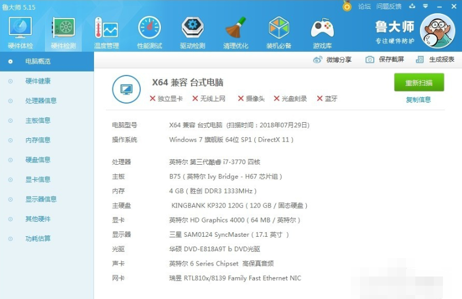Screen dimensions: 462x299
Task: Click the SAM0124 SyncMaster monitor value
Action: pos(229,234)
